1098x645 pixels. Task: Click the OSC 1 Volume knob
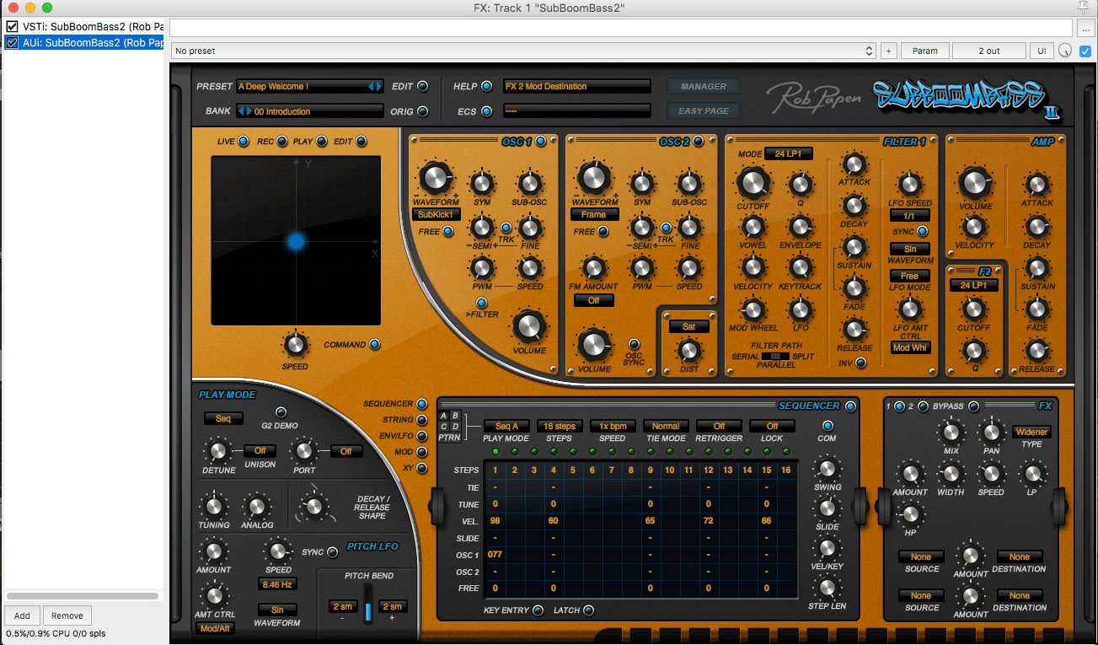coord(528,327)
